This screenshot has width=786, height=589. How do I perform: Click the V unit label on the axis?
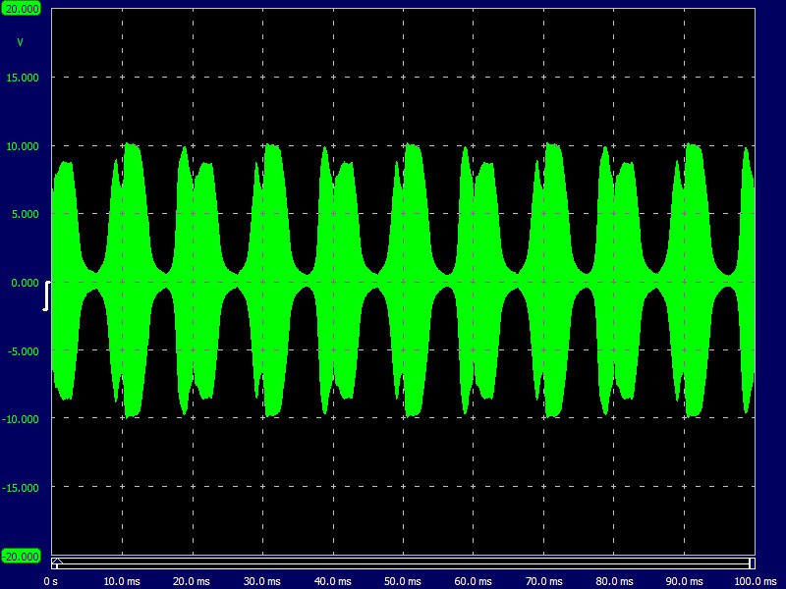coord(20,42)
